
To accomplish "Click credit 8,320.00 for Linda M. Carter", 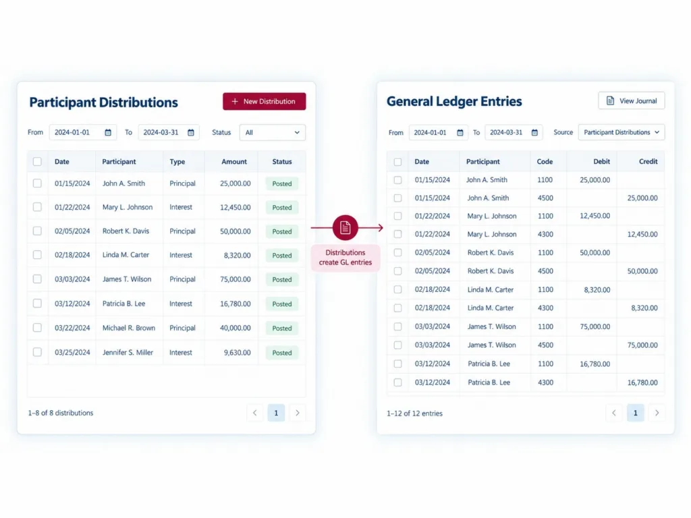I will click(644, 308).
